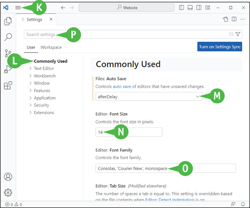250x208 pixels.
Task: Open the Run and Debug view
Action: pos(8,69)
